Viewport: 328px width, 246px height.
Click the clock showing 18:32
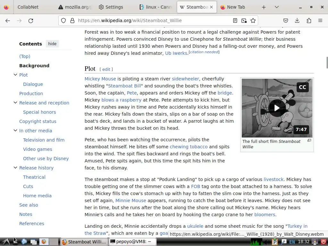(304, 242)
